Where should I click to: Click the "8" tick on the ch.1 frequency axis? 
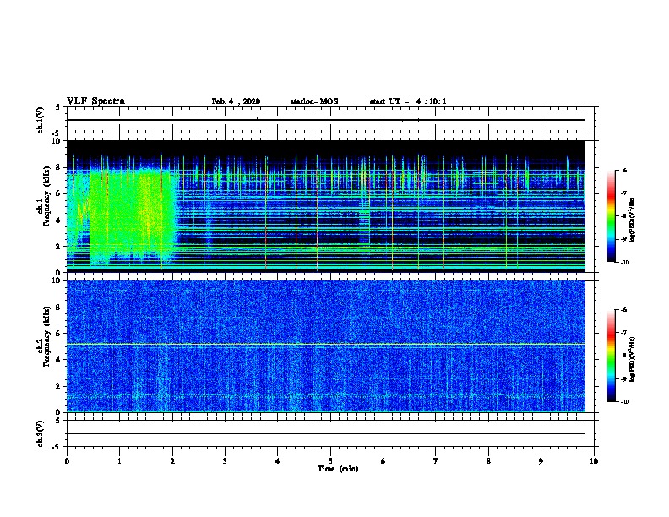[x=58, y=167]
